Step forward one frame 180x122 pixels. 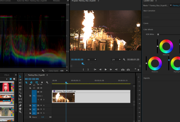pyautogui.click(x=111, y=69)
